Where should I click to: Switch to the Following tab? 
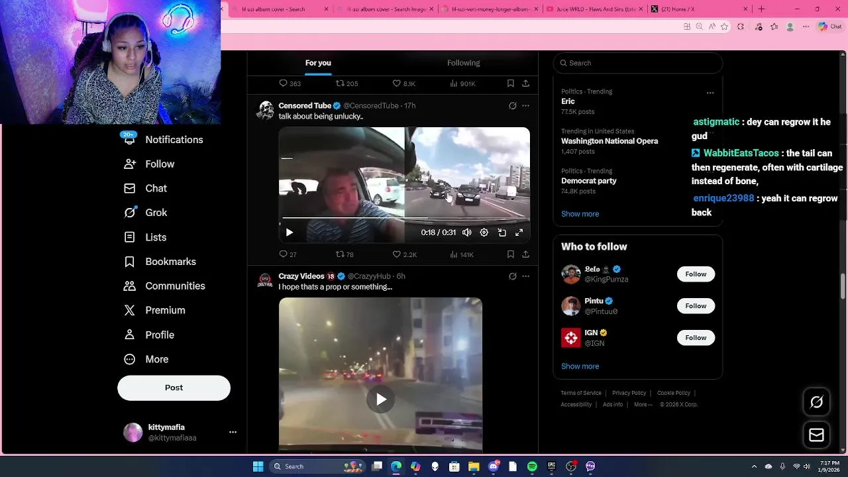(x=464, y=63)
